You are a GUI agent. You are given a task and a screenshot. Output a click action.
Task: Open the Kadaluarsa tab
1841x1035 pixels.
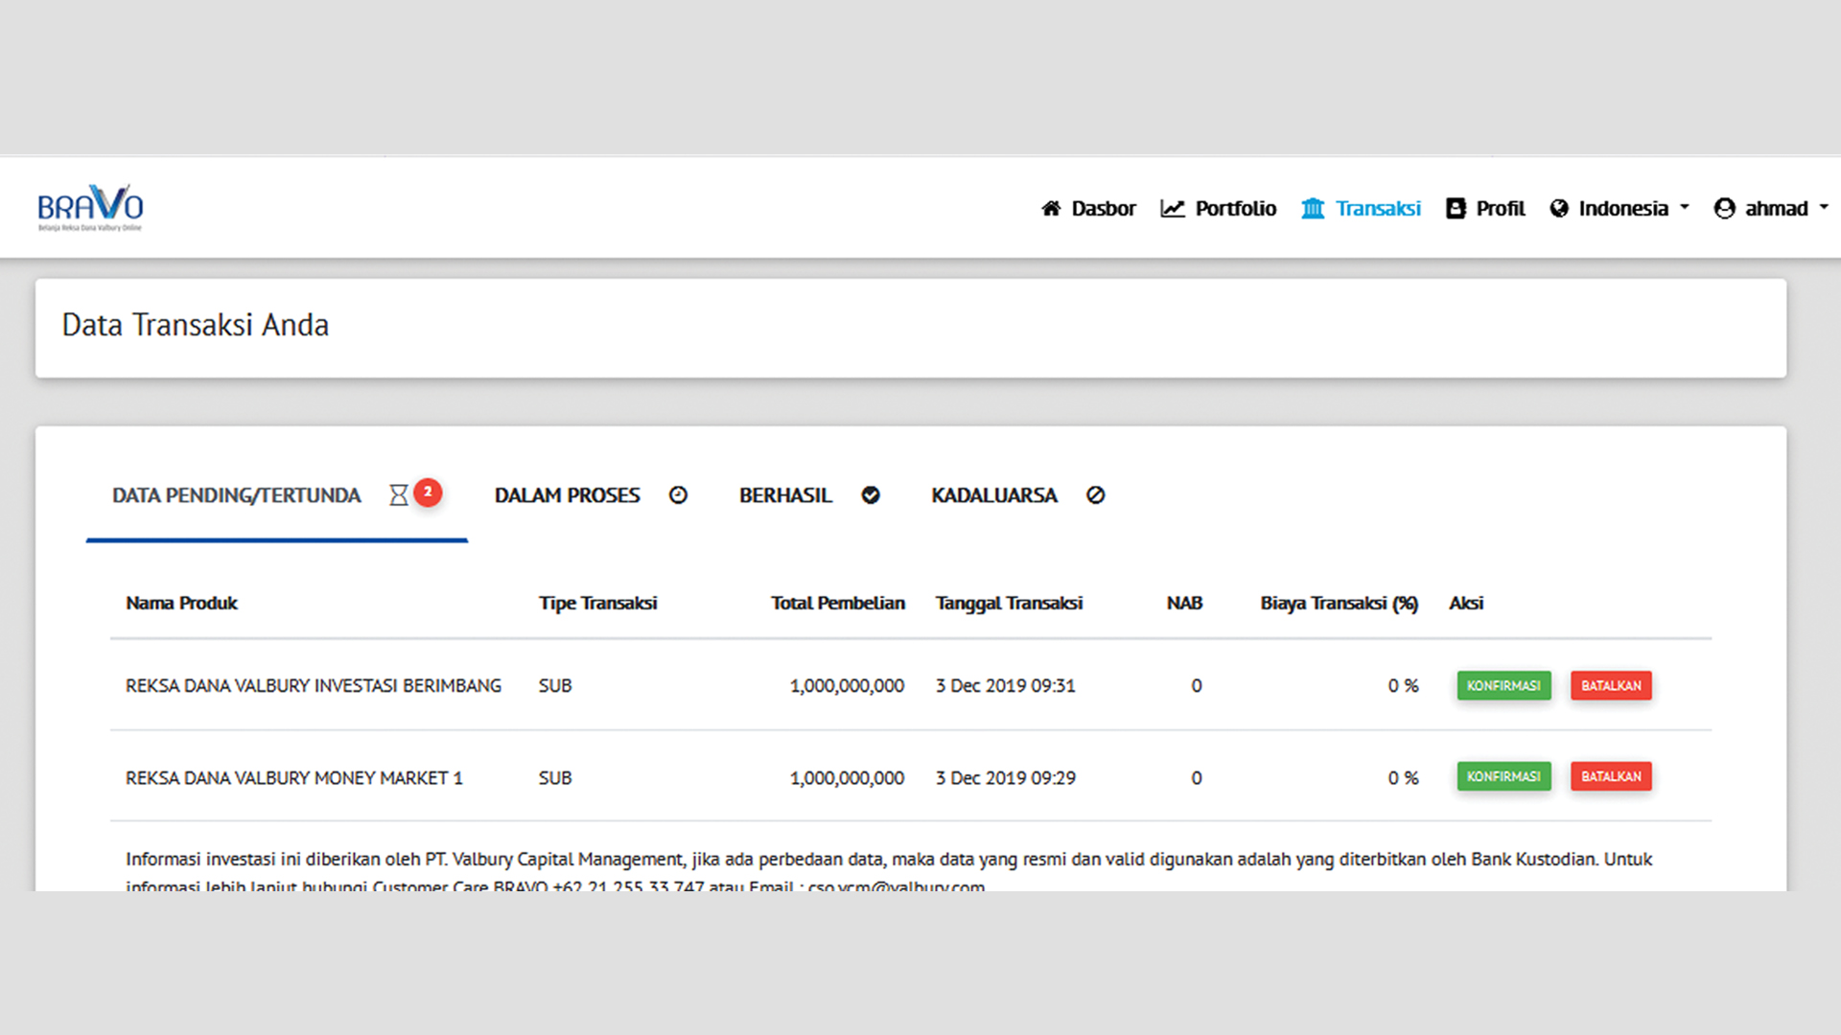pyautogui.click(x=994, y=495)
